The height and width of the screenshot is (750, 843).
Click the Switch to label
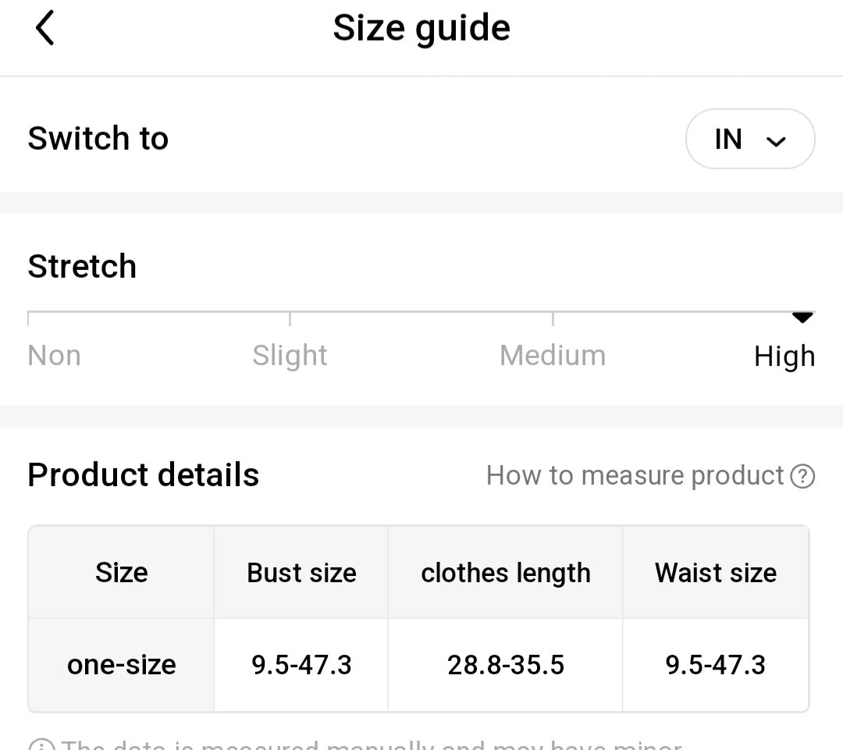click(98, 139)
